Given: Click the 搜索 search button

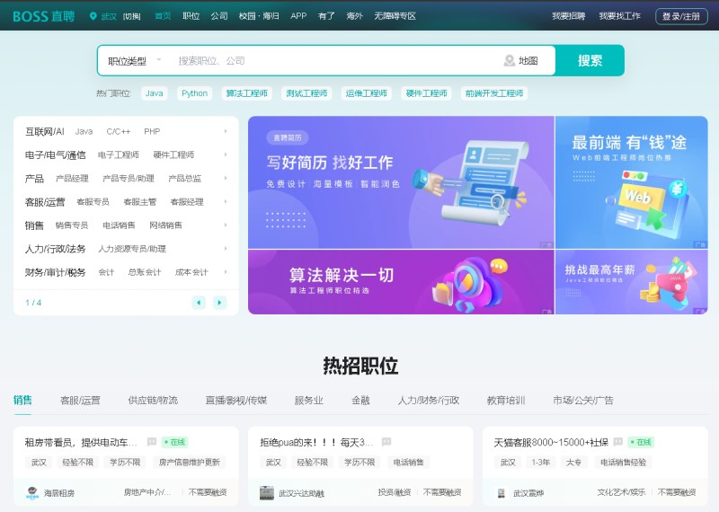Looking at the screenshot, I should click(590, 60).
